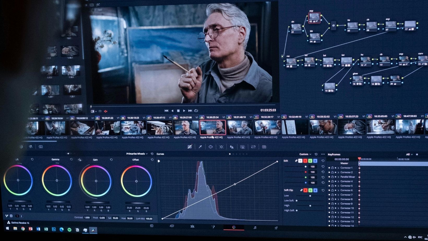This screenshot has height=241, width=428.
Task: Switch to the Fairlight audio page
Action: [255, 228]
